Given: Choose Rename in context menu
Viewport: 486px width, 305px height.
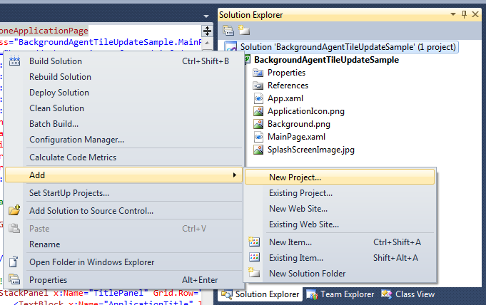Looking at the screenshot, I should tap(123, 244).
